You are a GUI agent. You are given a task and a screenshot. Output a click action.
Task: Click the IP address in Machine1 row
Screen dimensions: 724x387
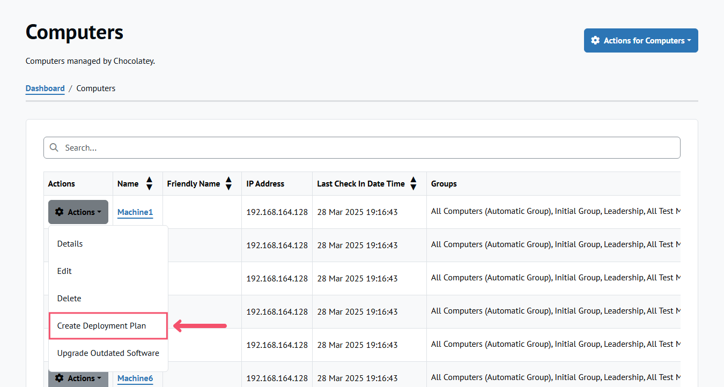[277, 212]
